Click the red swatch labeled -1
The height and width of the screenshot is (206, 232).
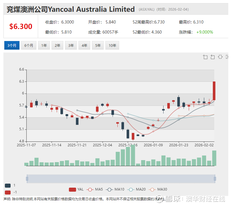[8, 192]
